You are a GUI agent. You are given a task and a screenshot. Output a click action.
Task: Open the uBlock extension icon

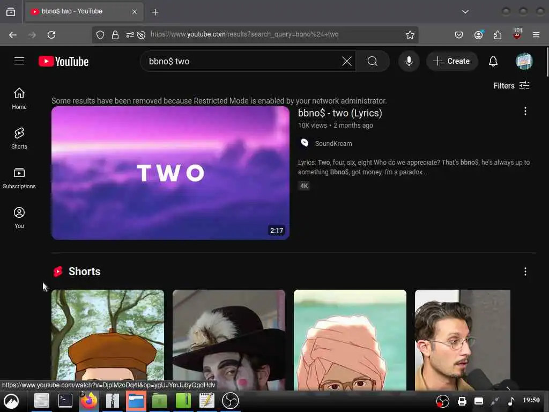pos(517,34)
